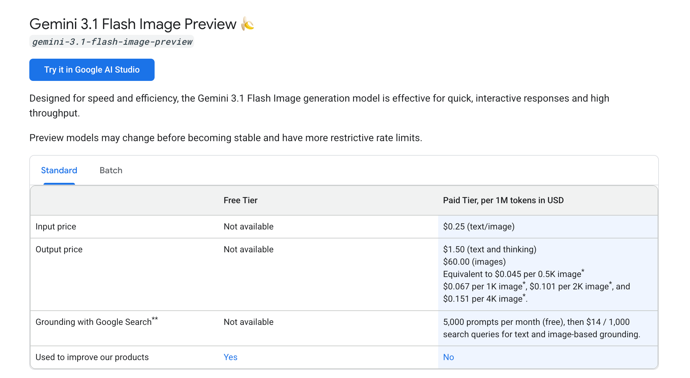Click the $60.00 (images) output price
The width and height of the screenshot is (690, 378).
[474, 262]
